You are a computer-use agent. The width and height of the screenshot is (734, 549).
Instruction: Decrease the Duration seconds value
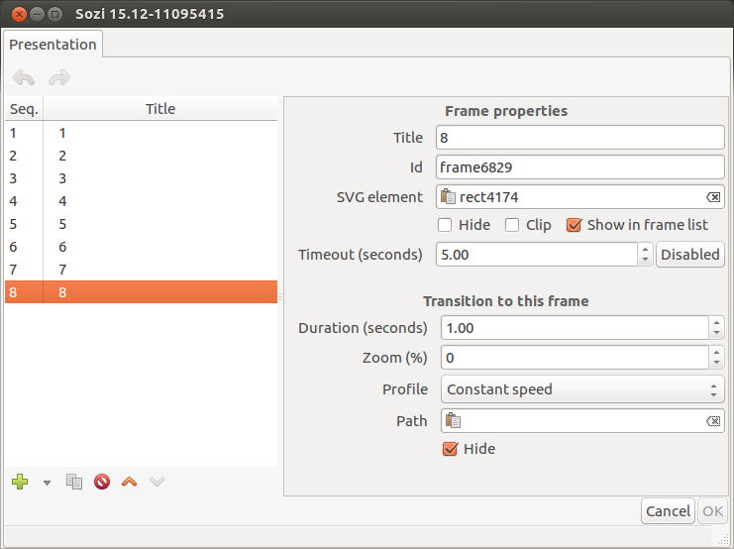click(717, 333)
